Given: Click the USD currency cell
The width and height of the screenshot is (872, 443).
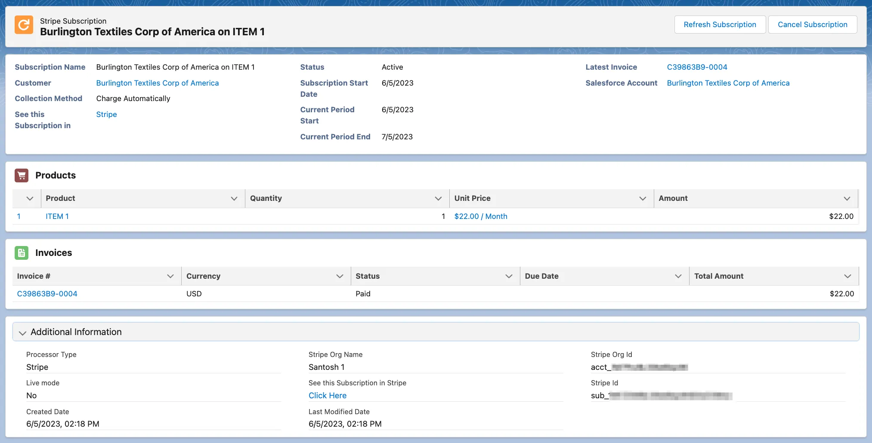Looking at the screenshot, I should [x=194, y=294].
